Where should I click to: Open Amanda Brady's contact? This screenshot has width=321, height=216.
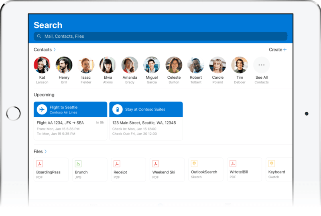pyautogui.click(x=130, y=65)
